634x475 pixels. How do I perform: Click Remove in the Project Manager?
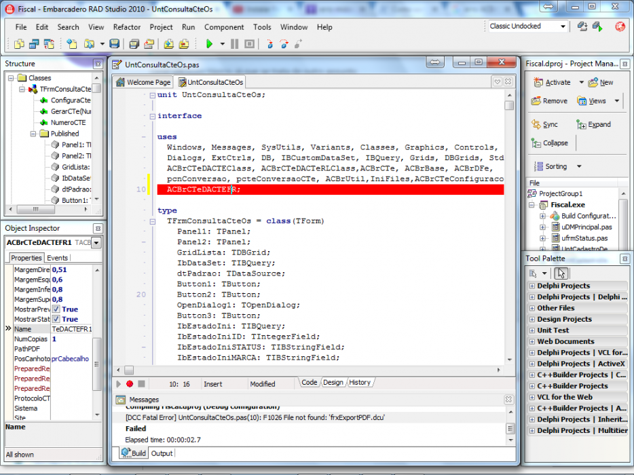coord(549,101)
